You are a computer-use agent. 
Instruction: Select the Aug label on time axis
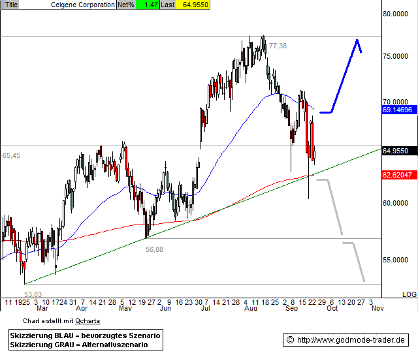click(250, 309)
